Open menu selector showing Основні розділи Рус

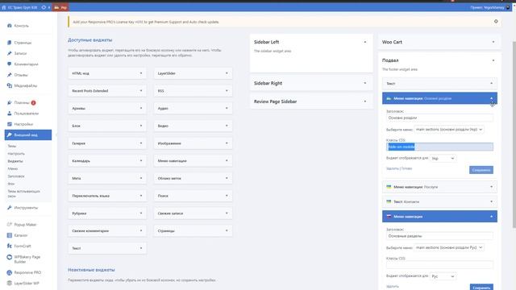[x=449, y=247]
